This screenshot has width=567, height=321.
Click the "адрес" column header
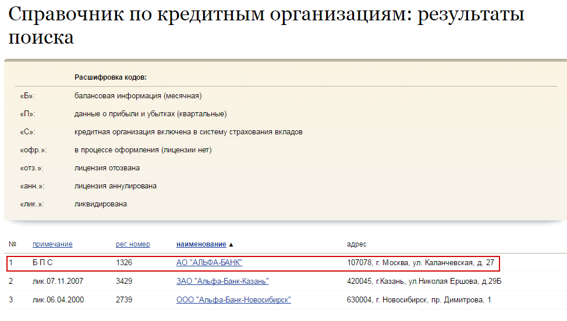356,244
